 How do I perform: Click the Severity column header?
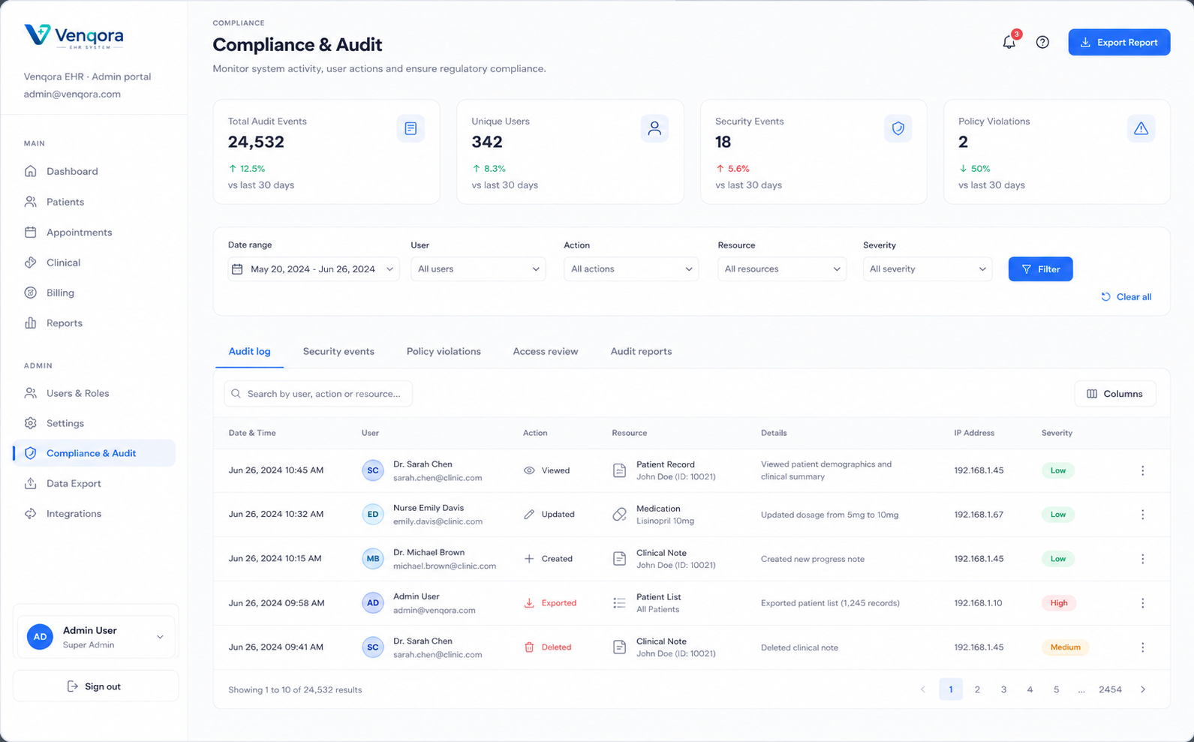click(x=1057, y=433)
